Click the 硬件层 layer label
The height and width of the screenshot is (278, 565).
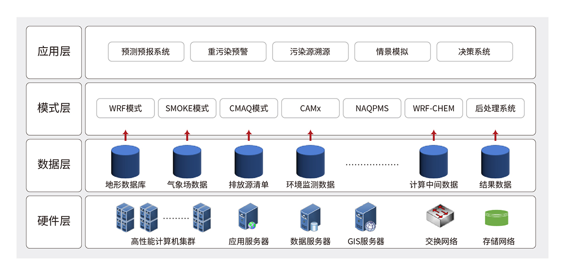pyautogui.click(x=54, y=221)
